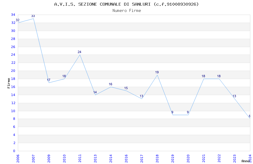Screen dimensions: 253x164
Task: Click the y-axis tick label 26
Action: (x=13, y=47)
